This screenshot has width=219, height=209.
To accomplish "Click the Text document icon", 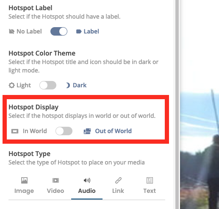I will pyautogui.click(x=150, y=180).
